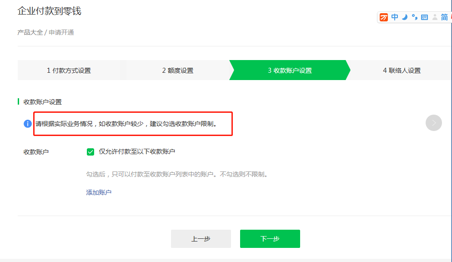
Task: Open the soft keyboard icon in IME bar
Action: point(424,17)
